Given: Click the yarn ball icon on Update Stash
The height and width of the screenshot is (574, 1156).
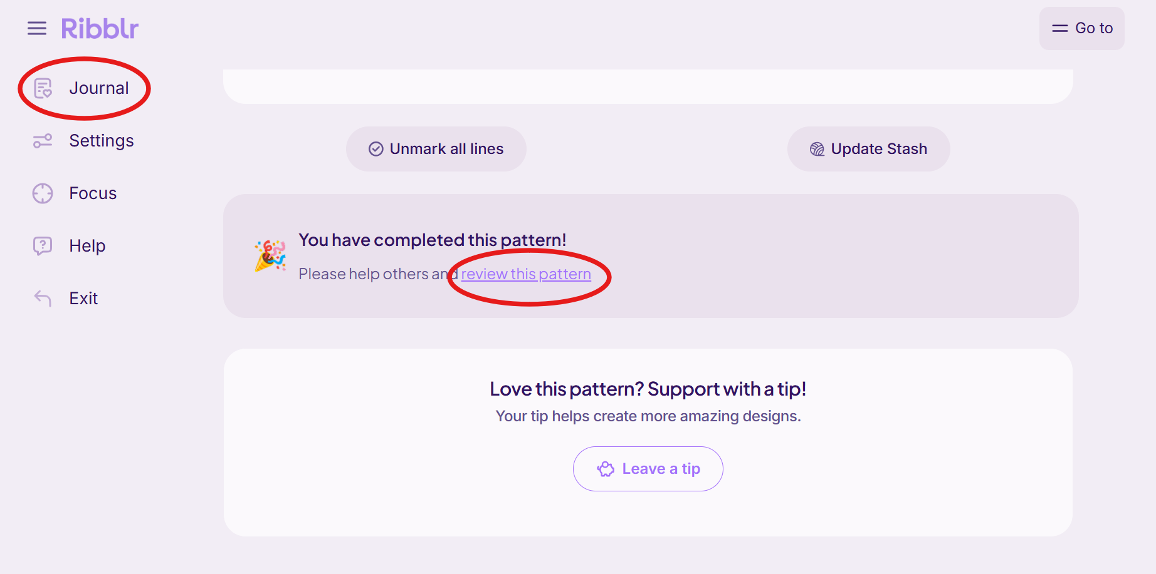Looking at the screenshot, I should click(x=817, y=149).
